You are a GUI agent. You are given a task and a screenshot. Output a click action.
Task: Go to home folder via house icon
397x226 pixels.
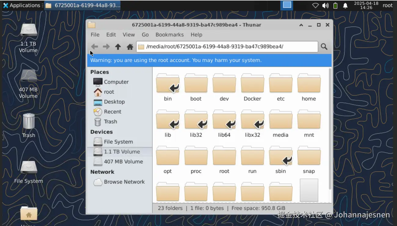[x=130, y=47]
